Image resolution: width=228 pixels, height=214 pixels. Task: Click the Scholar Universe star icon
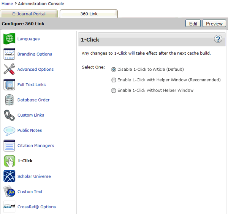(x=9, y=176)
